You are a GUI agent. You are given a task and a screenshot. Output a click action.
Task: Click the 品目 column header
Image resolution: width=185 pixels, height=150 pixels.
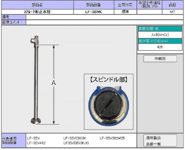tap(173, 5)
